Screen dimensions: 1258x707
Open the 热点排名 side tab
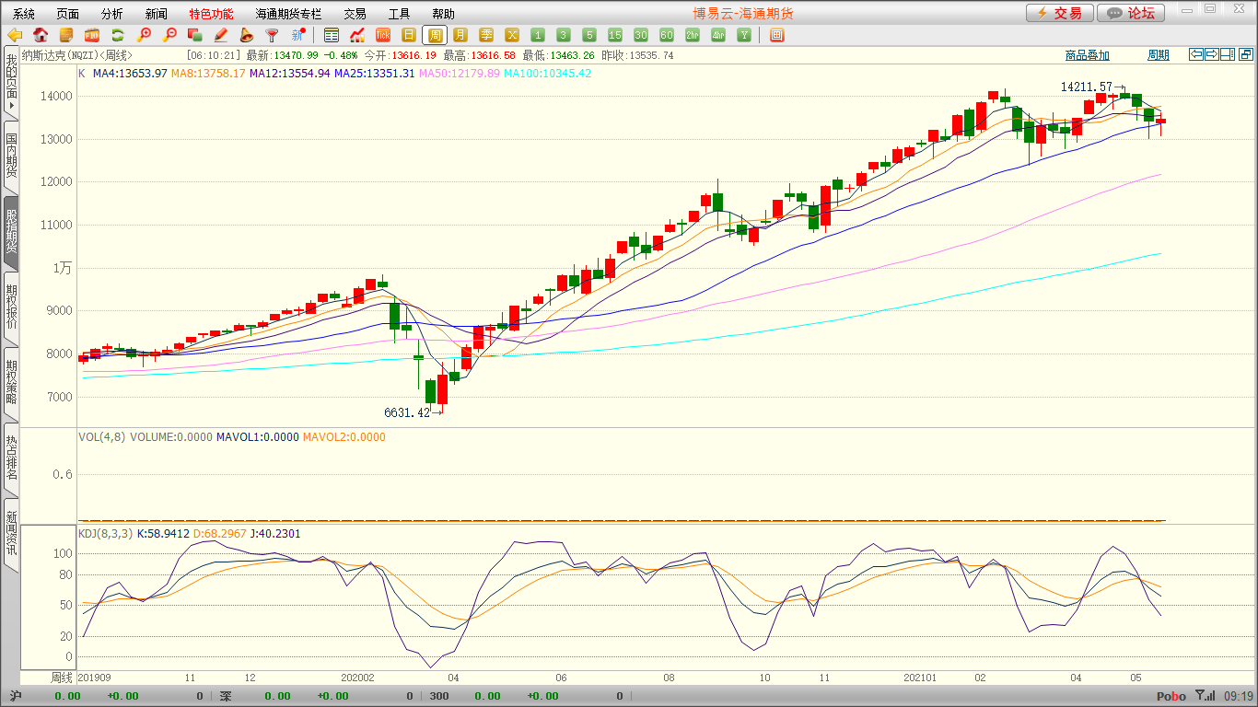tap(11, 458)
